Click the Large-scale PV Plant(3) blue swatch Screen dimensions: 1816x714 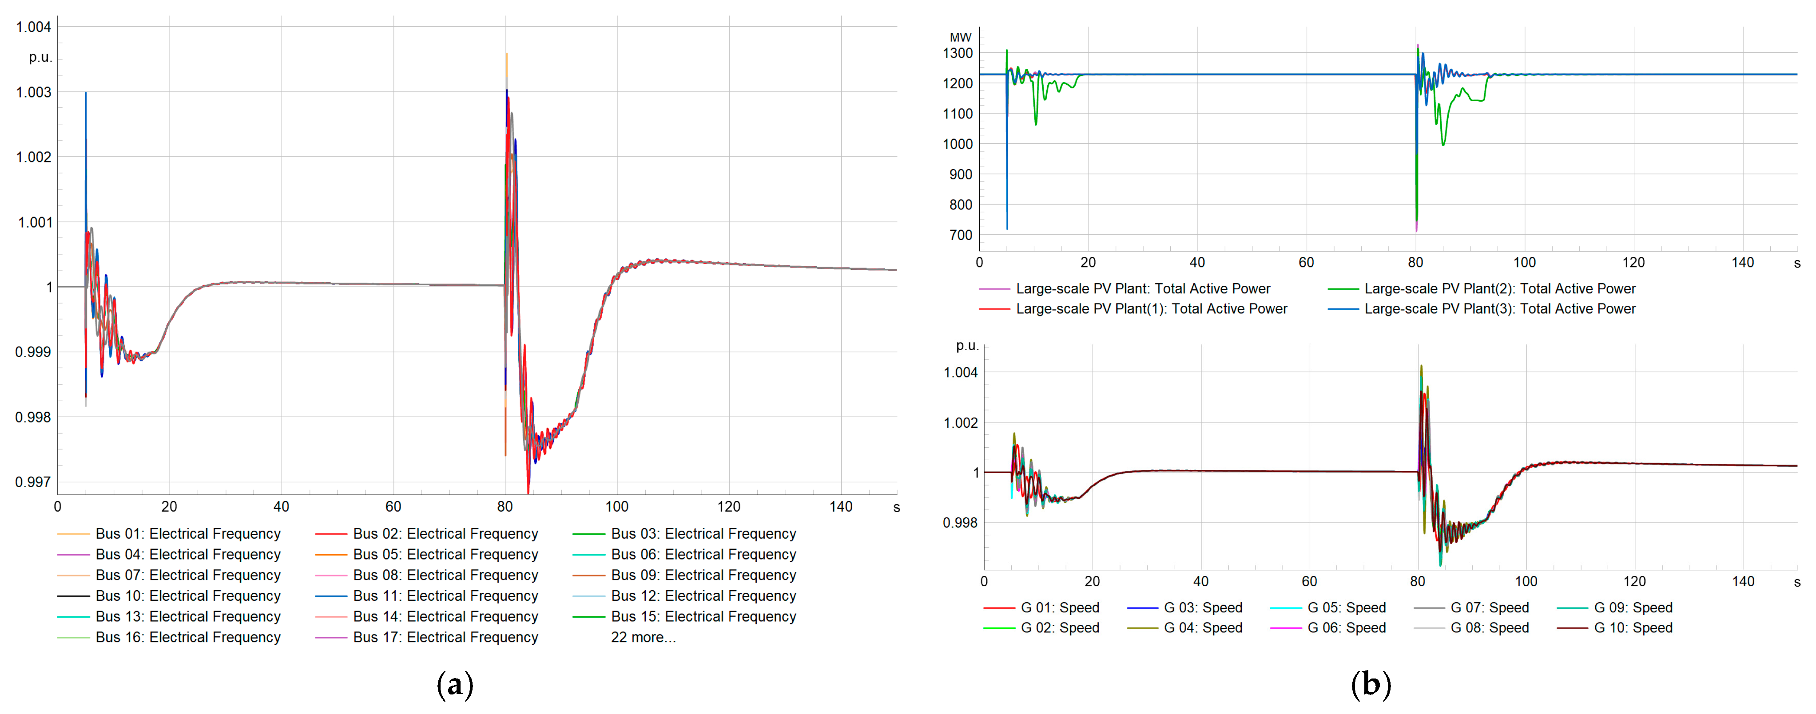[x=1343, y=309]
